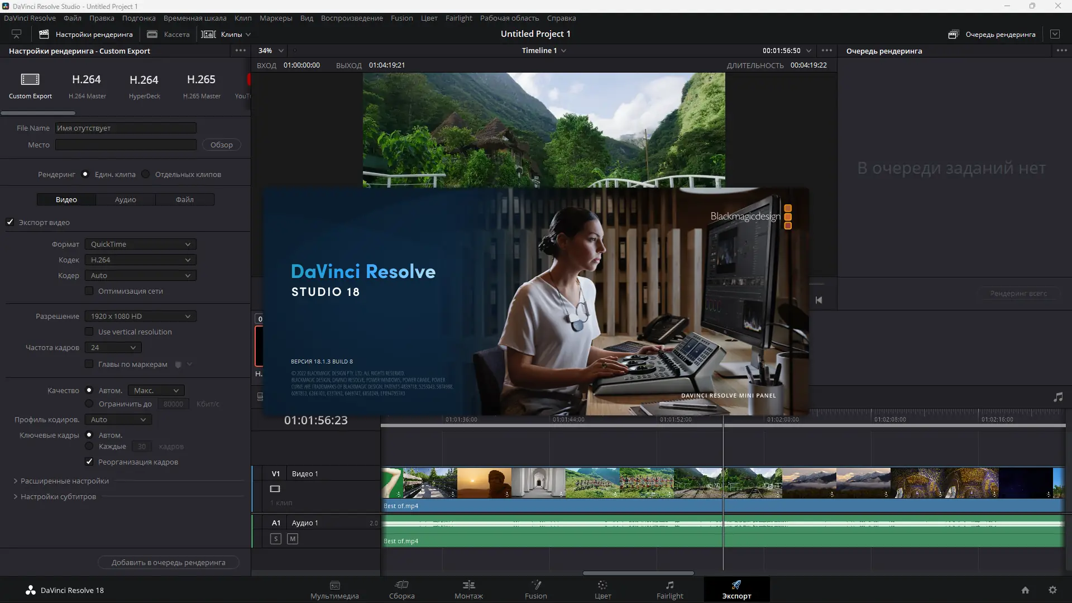
Task: Select Отдельных клипов render radio button
Action: (x=146, y=174)
